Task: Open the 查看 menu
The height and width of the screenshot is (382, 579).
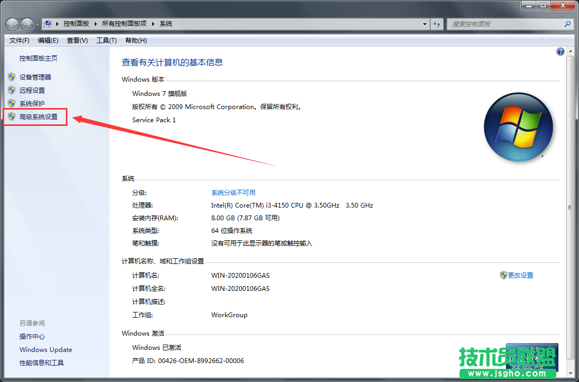Action: 77,40
